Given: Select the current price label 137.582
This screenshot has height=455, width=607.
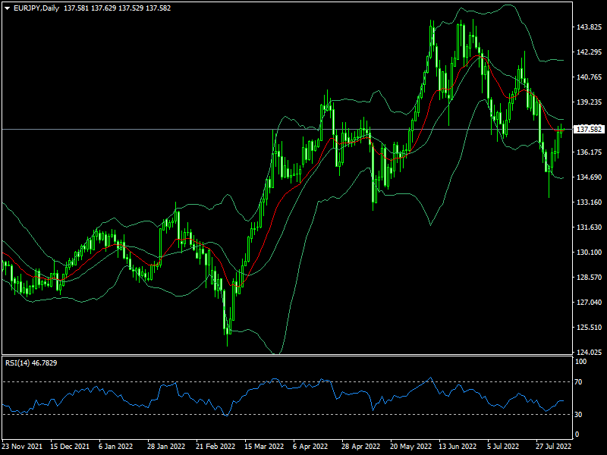Looking at the screenshot, I should 589,129.
